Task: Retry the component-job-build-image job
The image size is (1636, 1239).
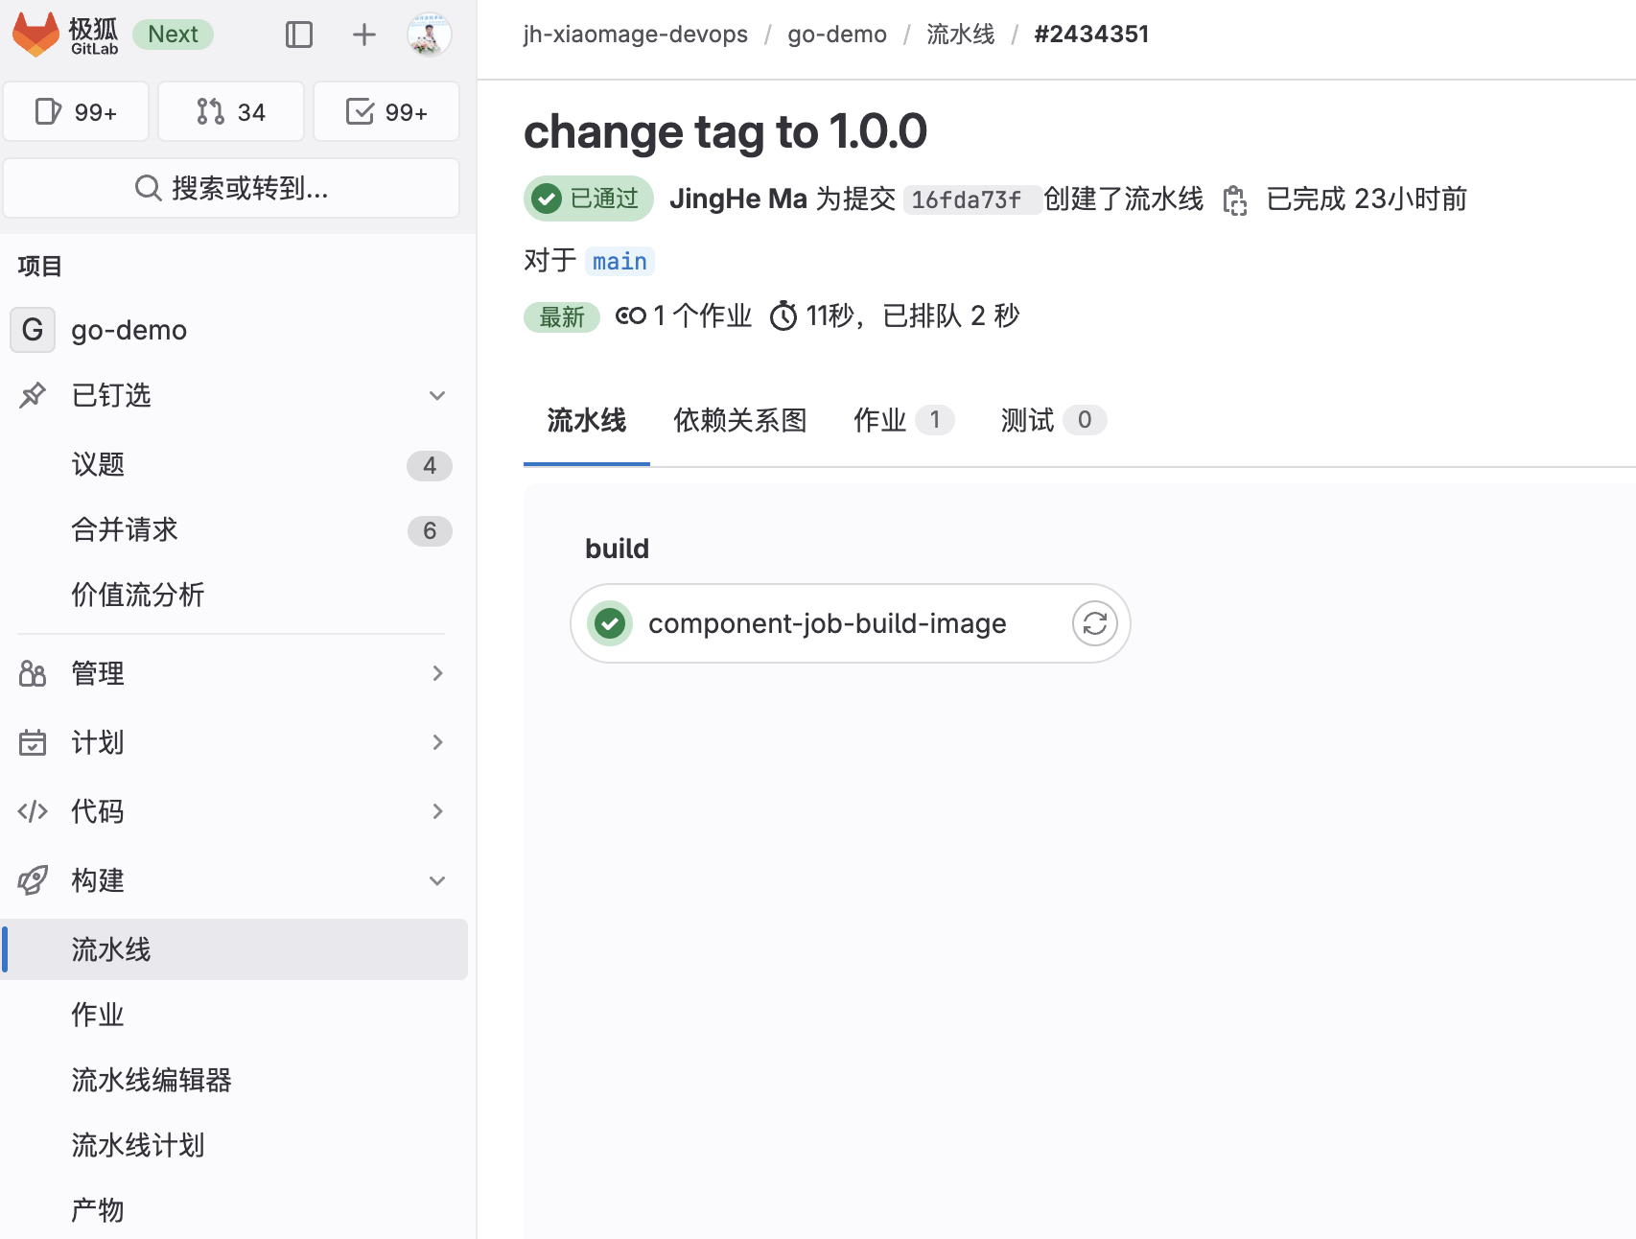Action: tap(1094, 623)
